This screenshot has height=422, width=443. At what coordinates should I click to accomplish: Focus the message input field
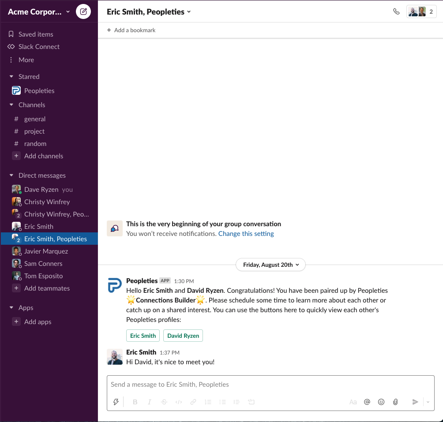click(x=270, y=385)
